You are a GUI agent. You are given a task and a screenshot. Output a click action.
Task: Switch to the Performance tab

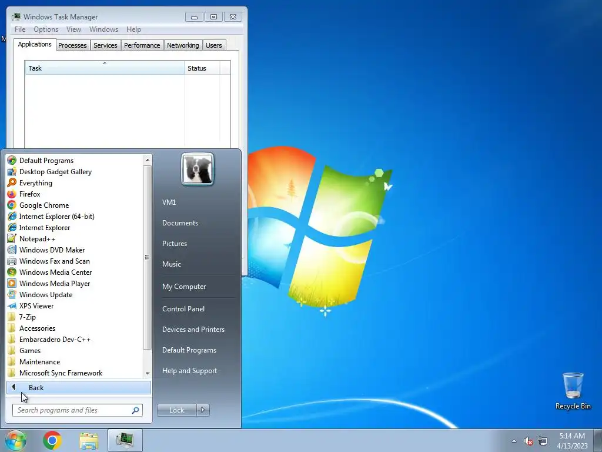pos(142,45)
